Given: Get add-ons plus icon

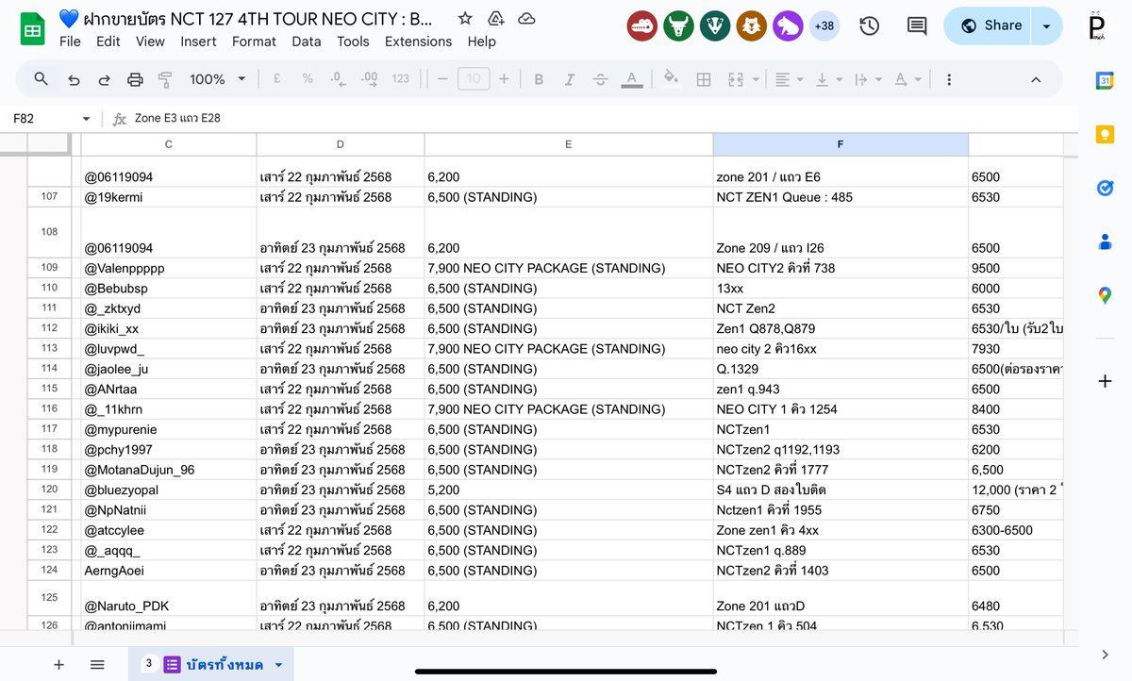Looking at the screenshot, I should 1105,381.
